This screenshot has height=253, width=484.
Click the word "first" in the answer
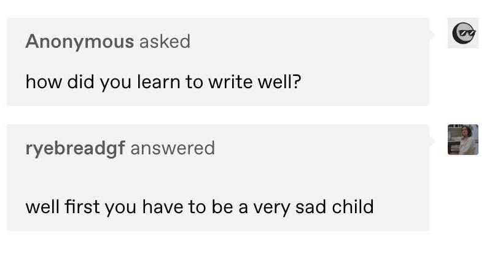tap(82, 207)
